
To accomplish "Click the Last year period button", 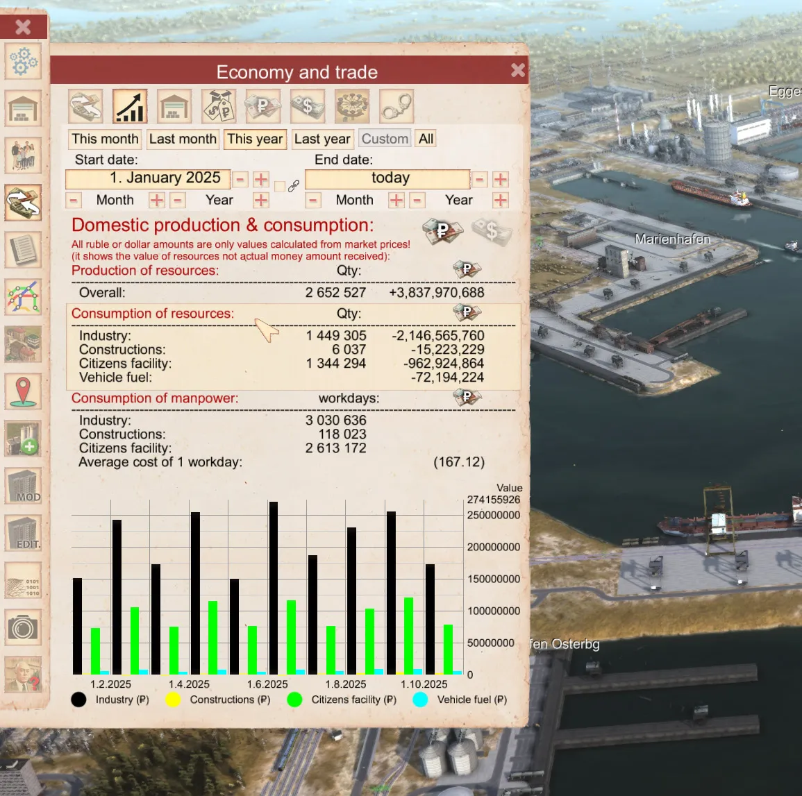I will [322, 139].
